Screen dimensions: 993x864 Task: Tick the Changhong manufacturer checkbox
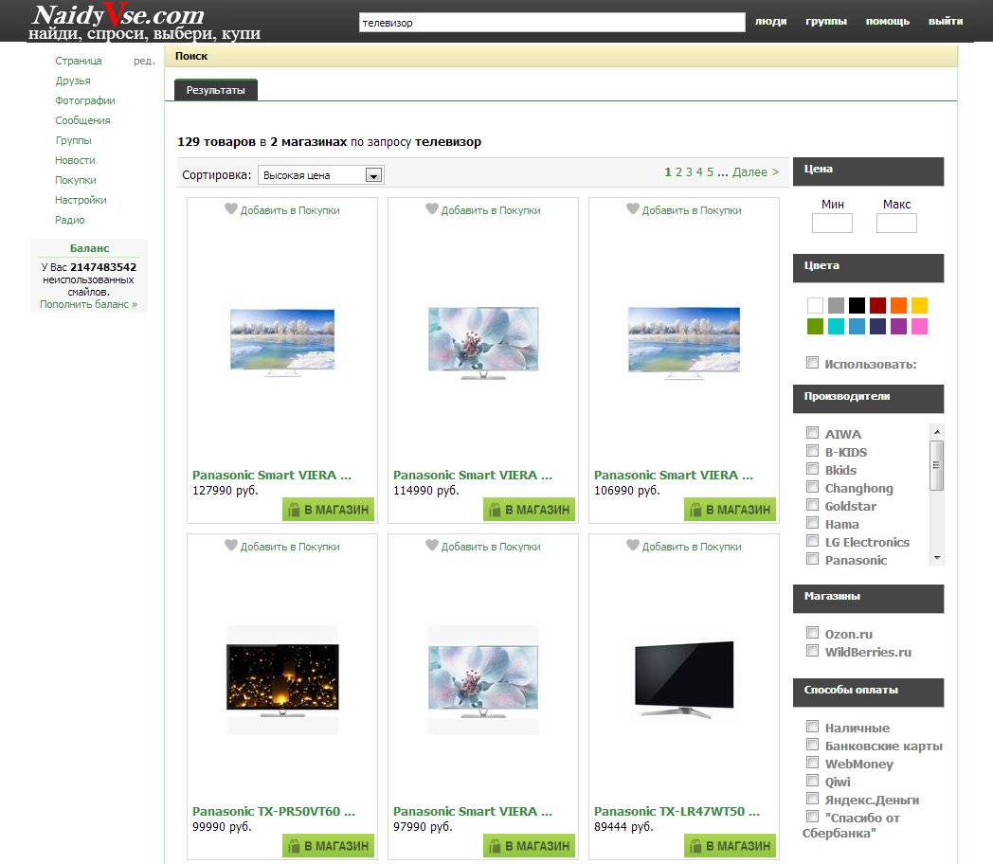point(812,487)
